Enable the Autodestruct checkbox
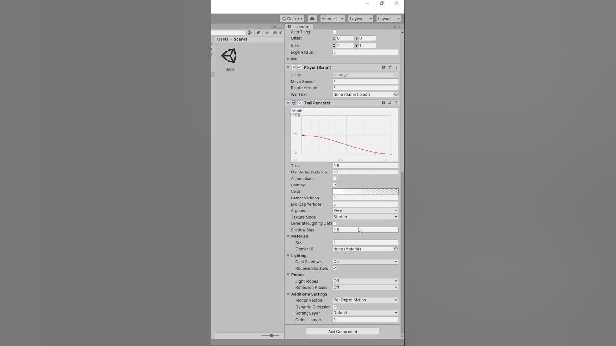 [334, 178]
